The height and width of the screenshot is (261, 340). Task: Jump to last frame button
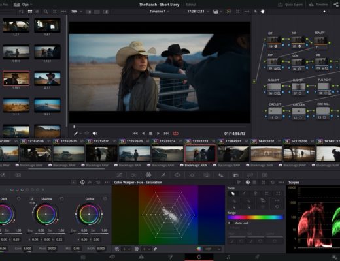pos(166,134)
